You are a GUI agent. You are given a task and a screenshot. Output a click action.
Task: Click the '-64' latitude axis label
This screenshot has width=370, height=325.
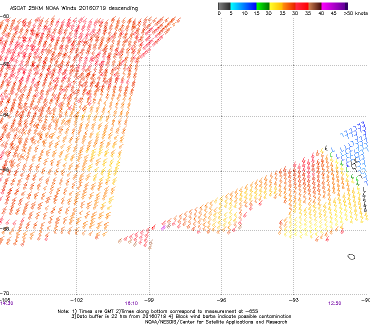[4, 114]
